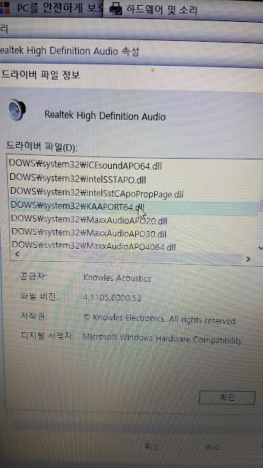The image size is (263, 468).
Task: Click the speaker icon beside Realtek High Definition Audio
Action: tap(17, 110)
